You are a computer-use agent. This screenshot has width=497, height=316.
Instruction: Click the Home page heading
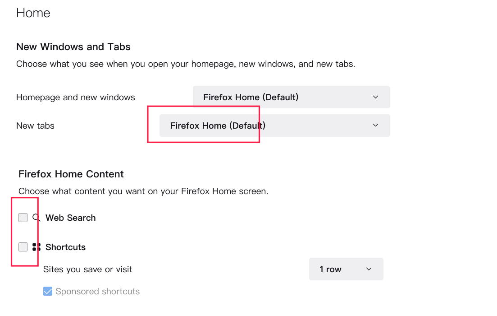point(33,13)
